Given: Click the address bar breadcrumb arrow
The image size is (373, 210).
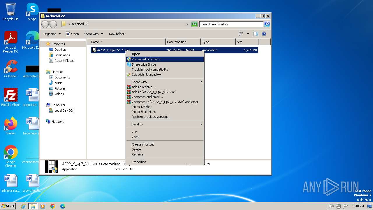Looking at the screenshot, I should (69, 24).
